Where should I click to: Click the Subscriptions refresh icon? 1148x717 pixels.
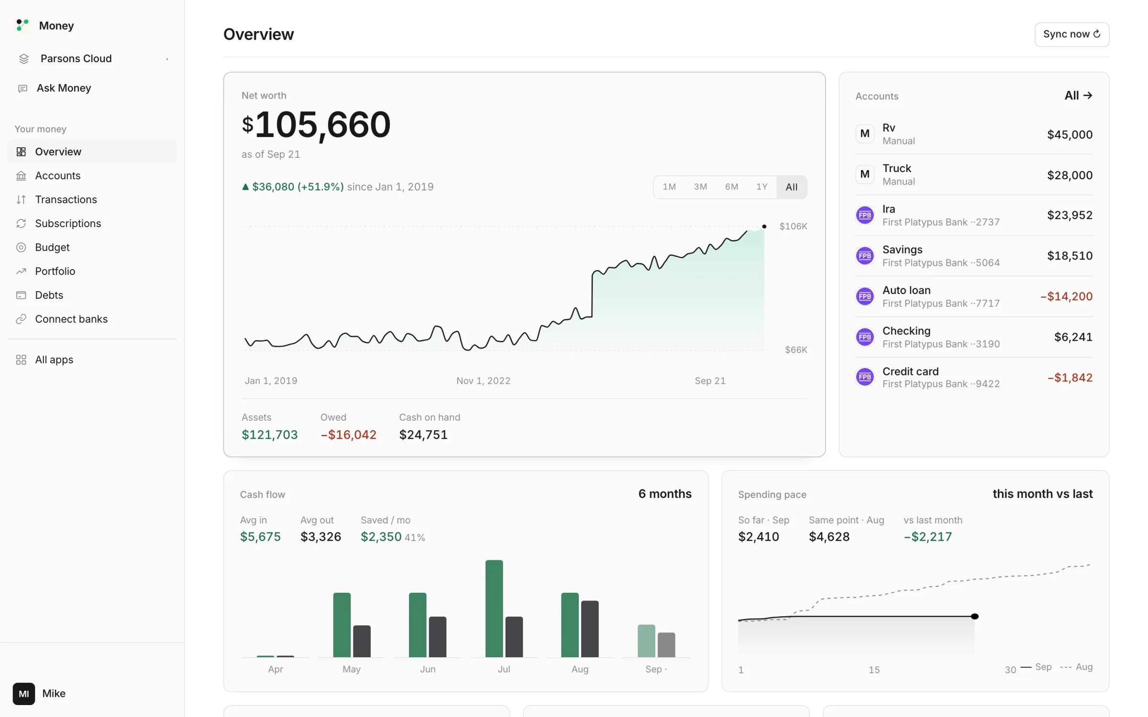21,223
